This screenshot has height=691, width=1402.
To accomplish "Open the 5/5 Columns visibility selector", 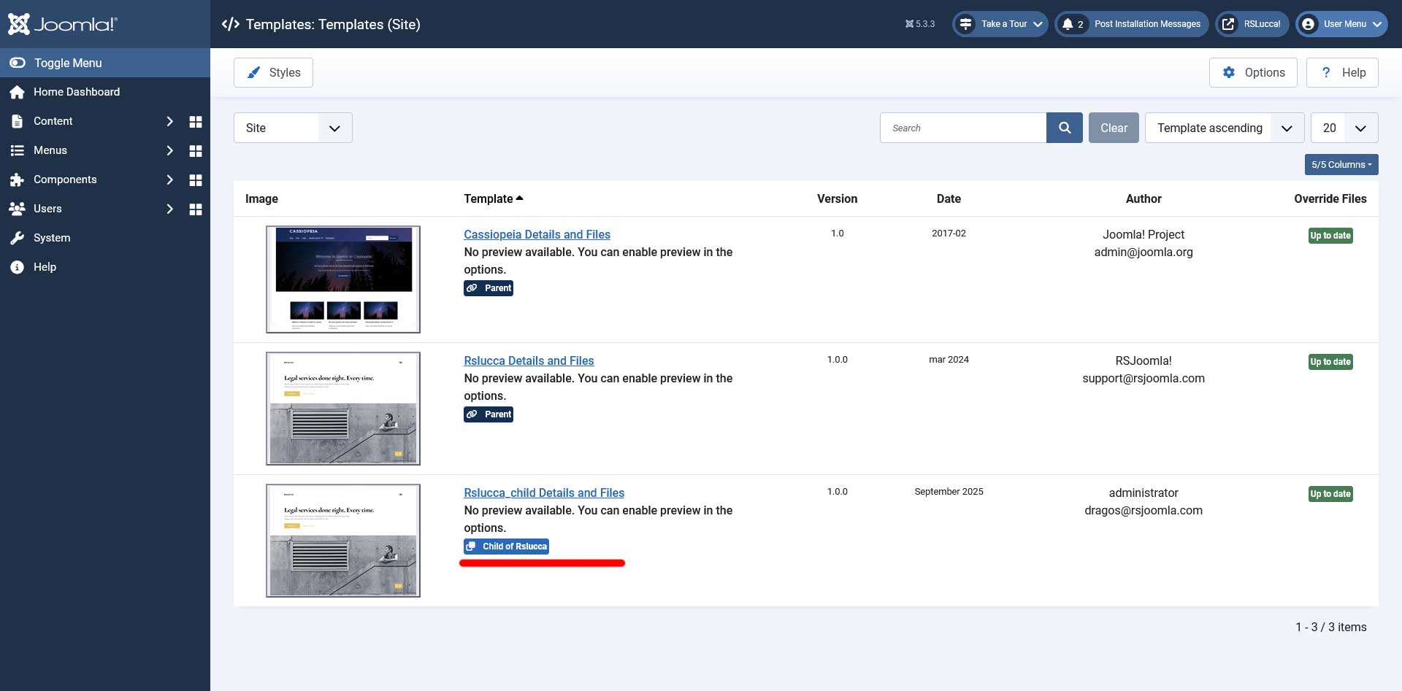I will (x=1341, y=165).
